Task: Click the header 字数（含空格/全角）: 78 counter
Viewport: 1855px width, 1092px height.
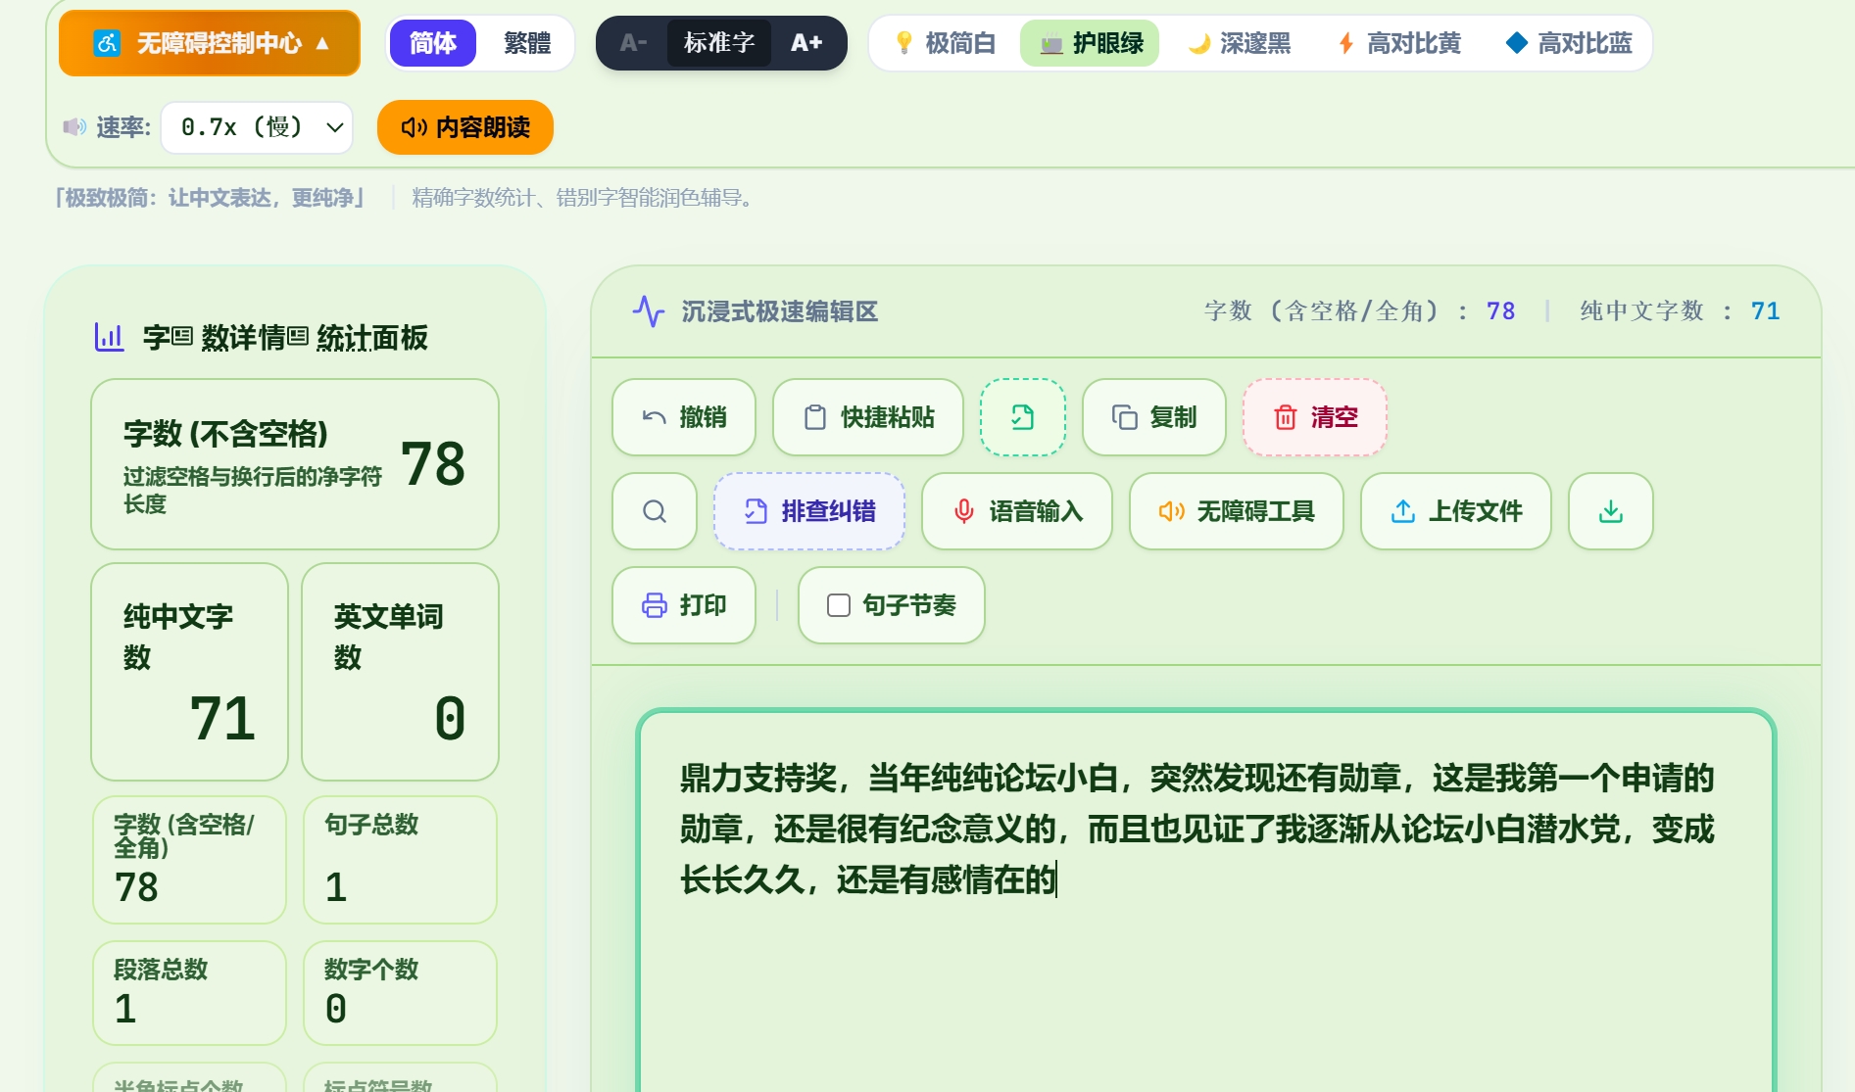Action: click(x=1360, y=311)
